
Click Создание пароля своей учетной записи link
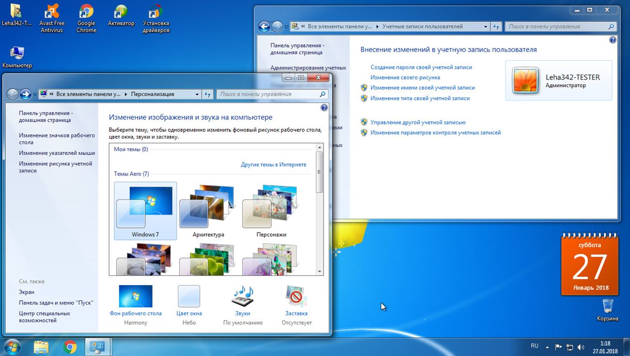pyautogui.click(x=421, y=67)
